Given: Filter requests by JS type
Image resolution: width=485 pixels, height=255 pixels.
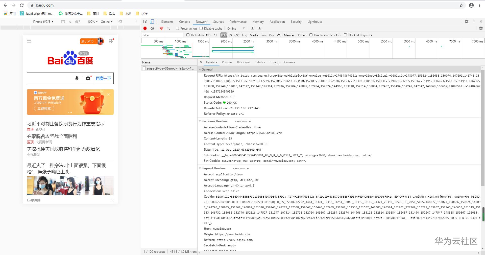Looking at the screenshot, I should pyautogui.click(x=230, y=35).
